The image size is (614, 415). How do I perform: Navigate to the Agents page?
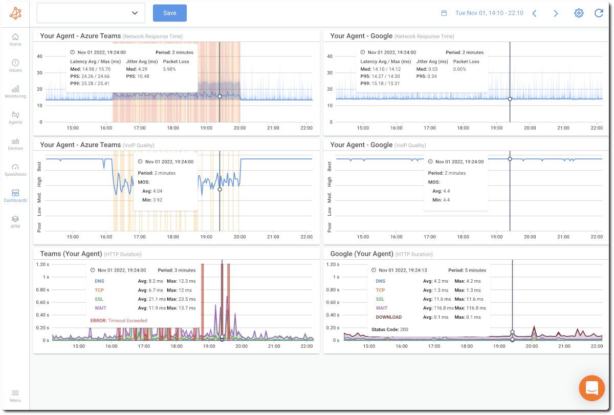coord(15,119)
